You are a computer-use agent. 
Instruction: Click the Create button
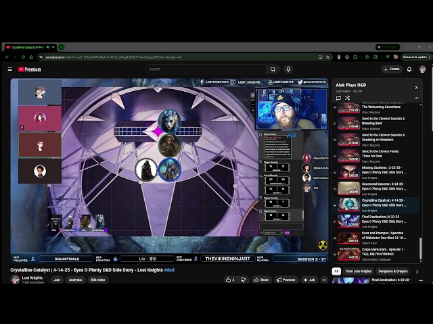click(392, 69)
